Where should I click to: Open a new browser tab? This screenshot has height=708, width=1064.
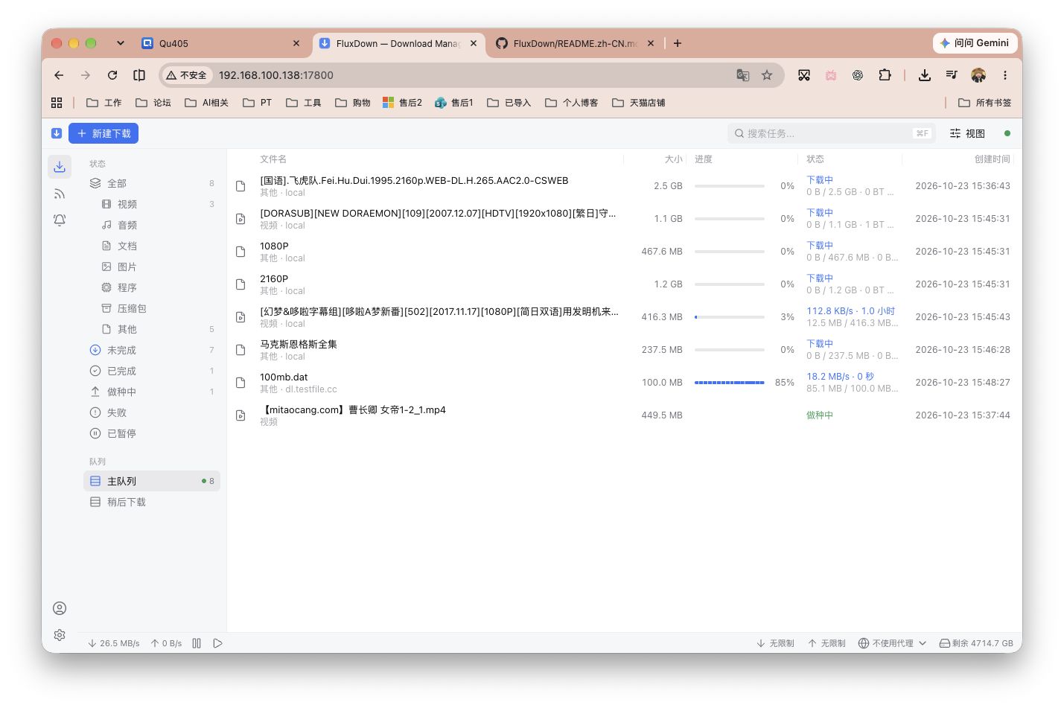pos(678,43)
